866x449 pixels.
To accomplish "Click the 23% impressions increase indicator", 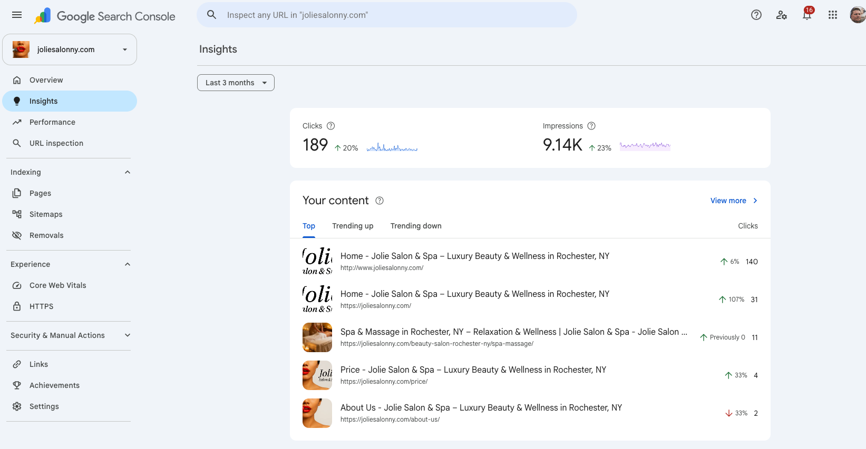I will (x=600, y=148).
